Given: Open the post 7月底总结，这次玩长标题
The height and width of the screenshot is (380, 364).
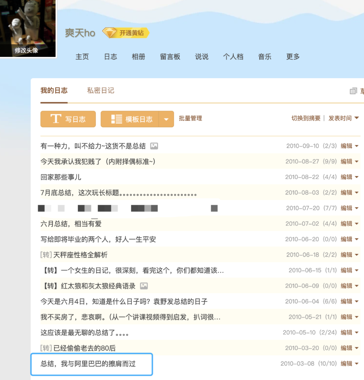Looking at the screenshot, I should [118, 193].
